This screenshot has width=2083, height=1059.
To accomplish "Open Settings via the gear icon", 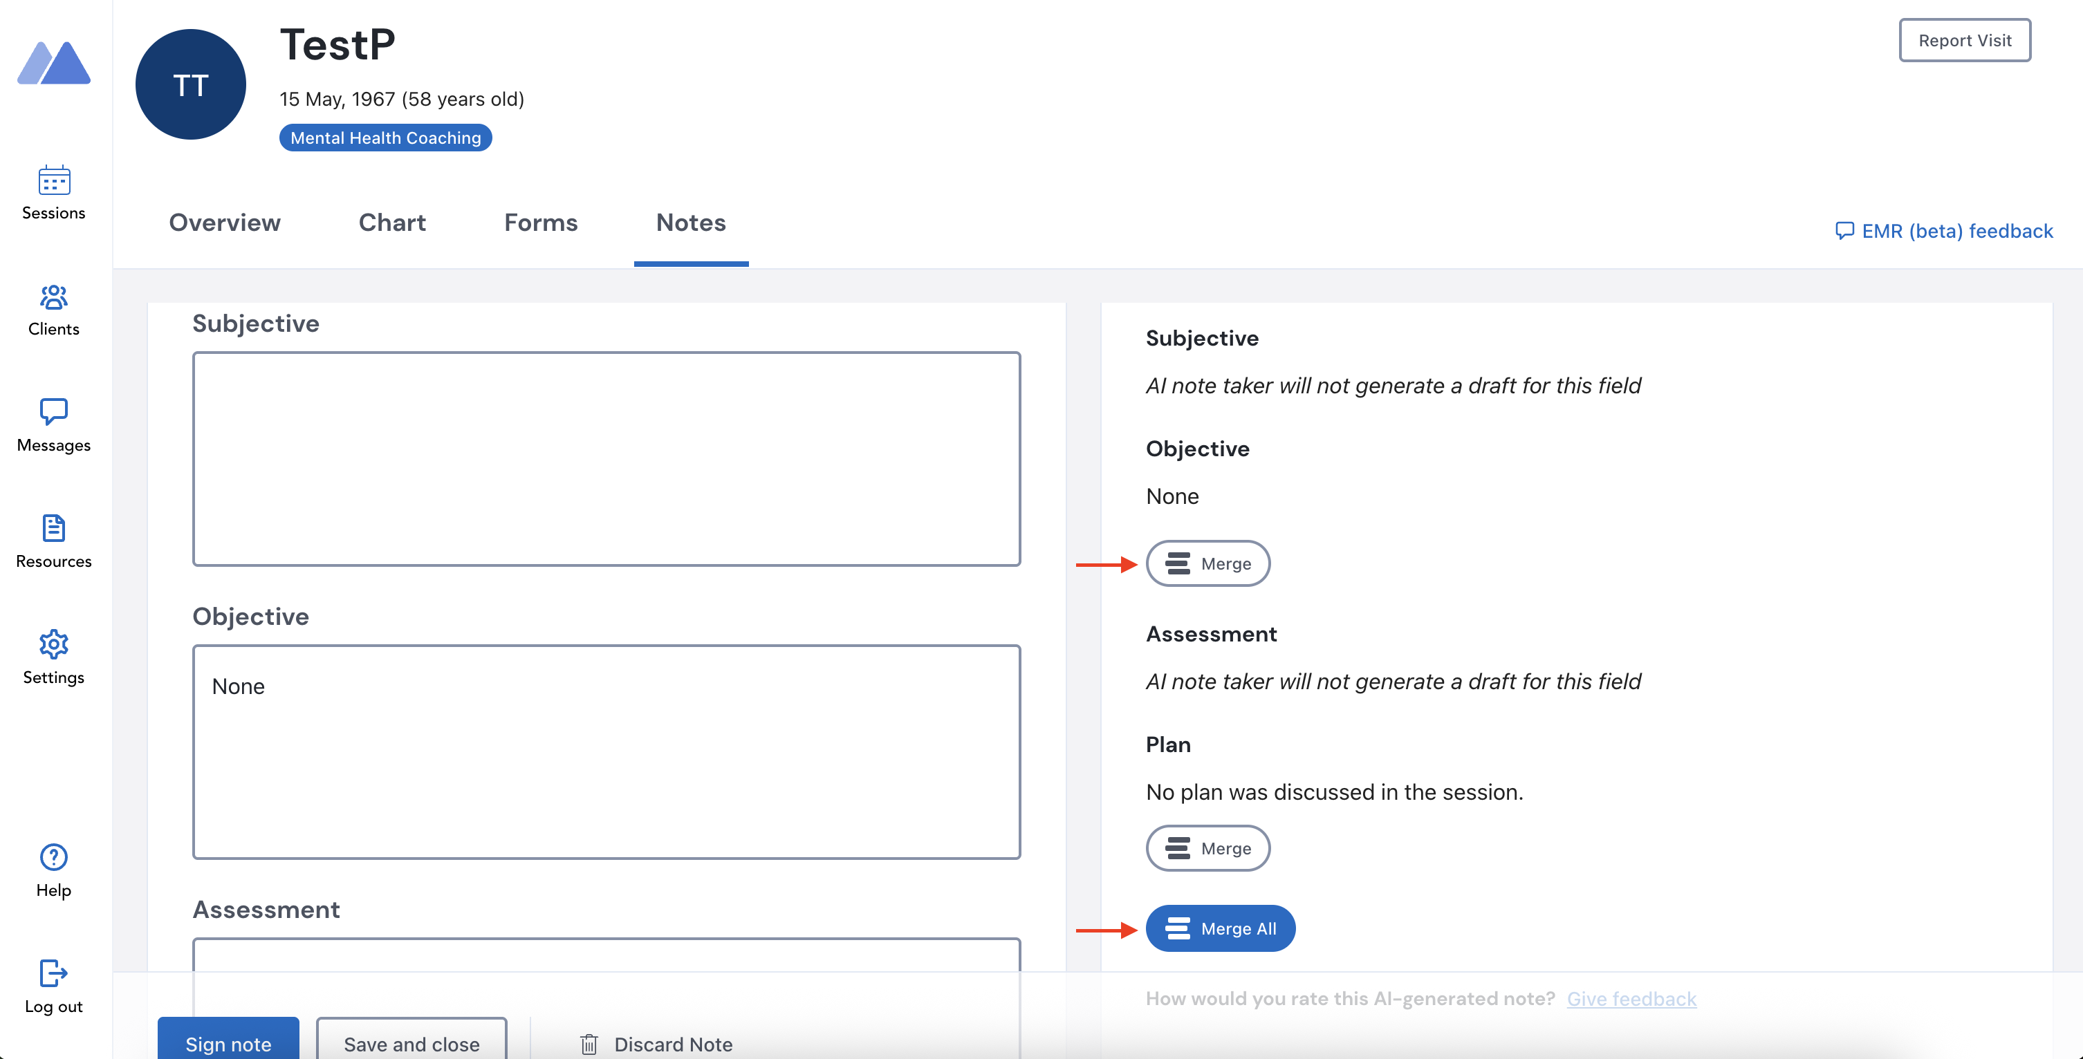I will pyautogui.click(x=53, y=644).
